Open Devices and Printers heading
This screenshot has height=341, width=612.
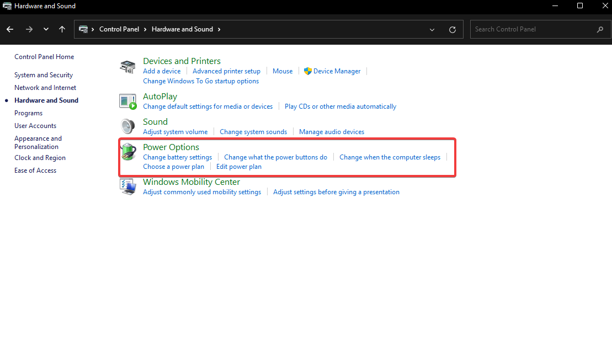[182, 61]
